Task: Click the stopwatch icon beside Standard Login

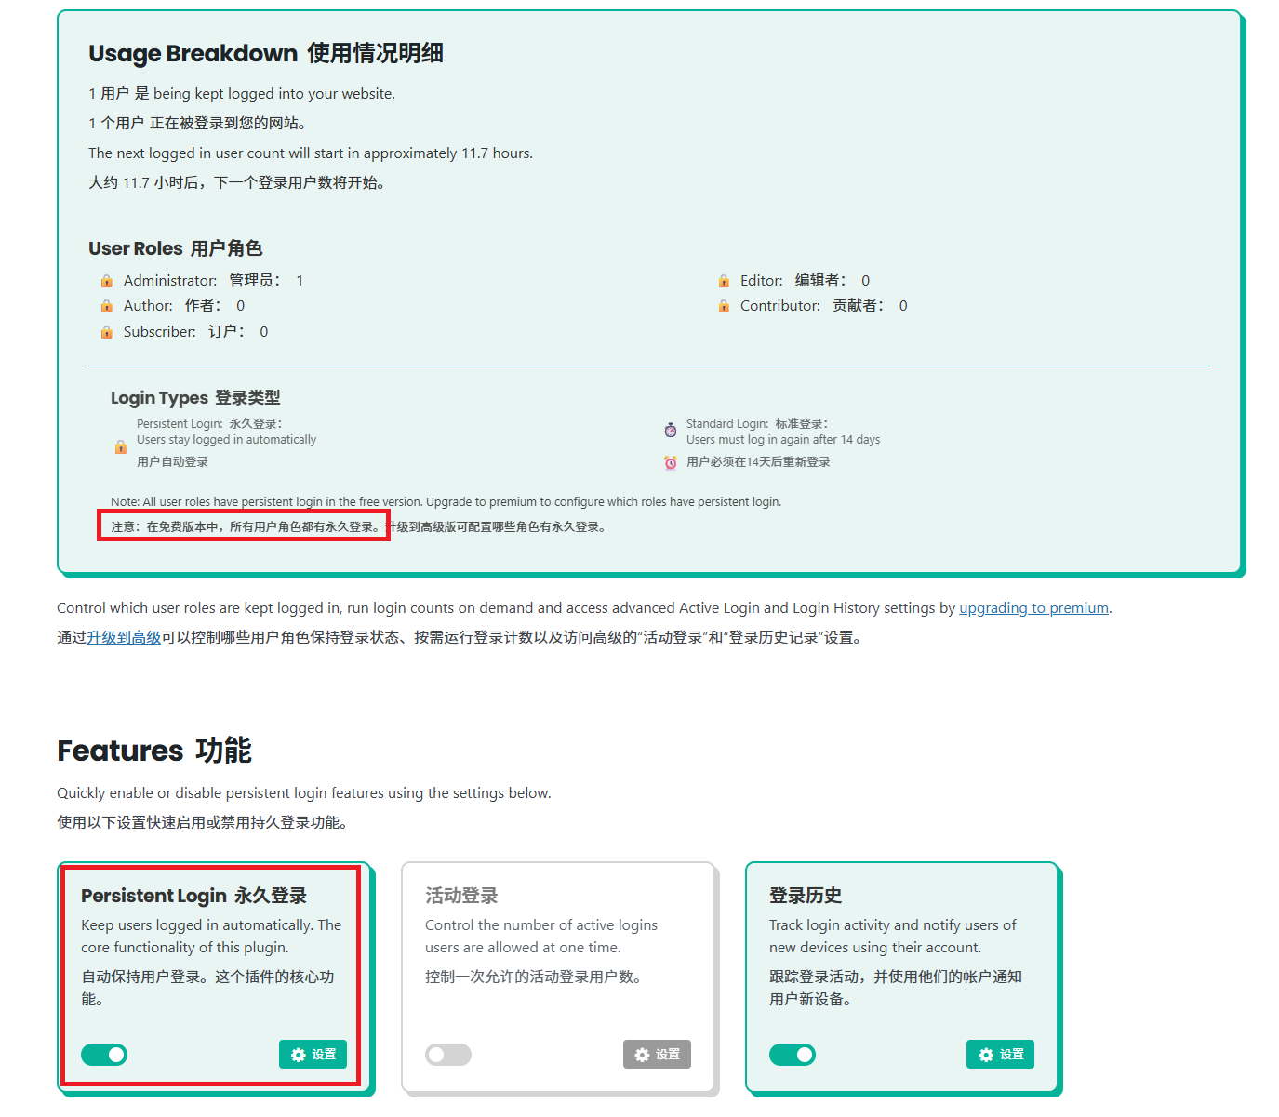Action: click(671, 430)
